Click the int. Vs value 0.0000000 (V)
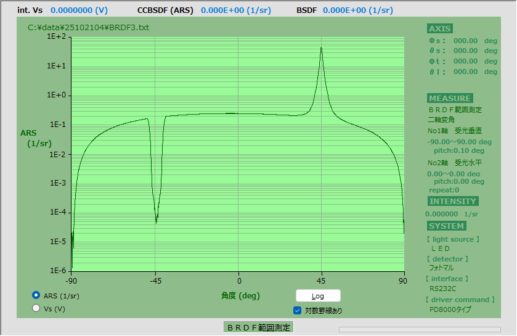This screenshot has width=517, height=336. point(79,10)
